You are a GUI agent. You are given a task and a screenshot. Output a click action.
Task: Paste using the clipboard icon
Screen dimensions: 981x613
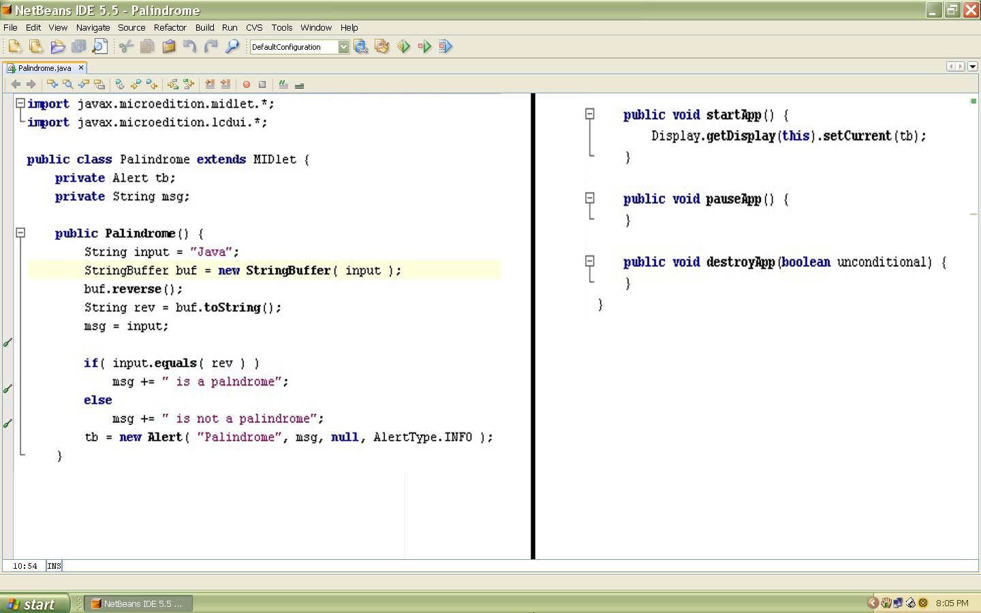coord(169,46)
